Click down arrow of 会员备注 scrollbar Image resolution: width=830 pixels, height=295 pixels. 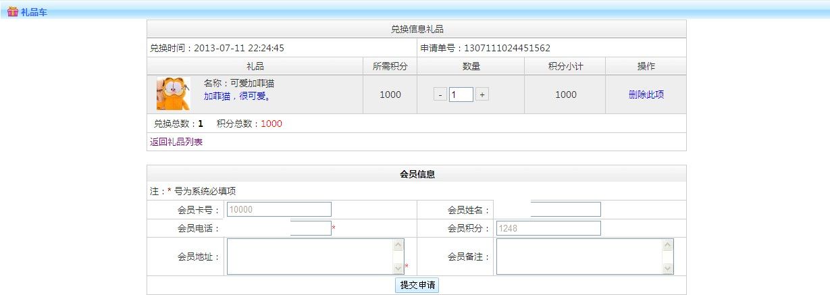click(668, 269)
